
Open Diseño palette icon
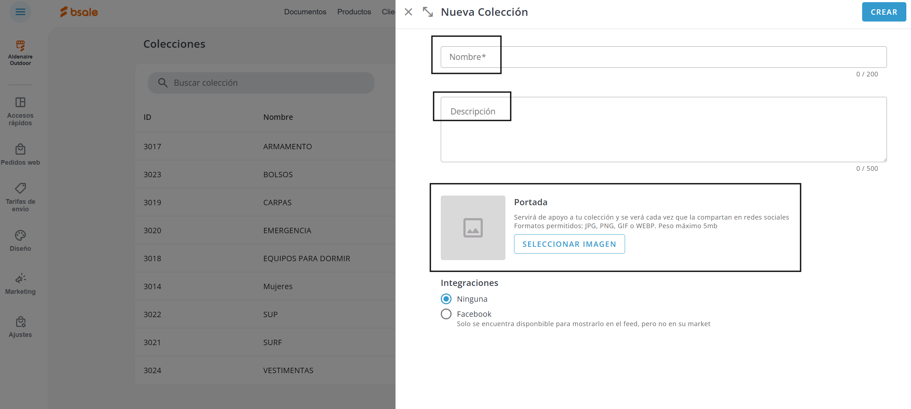pyautogui.click(x=20, y=235)
